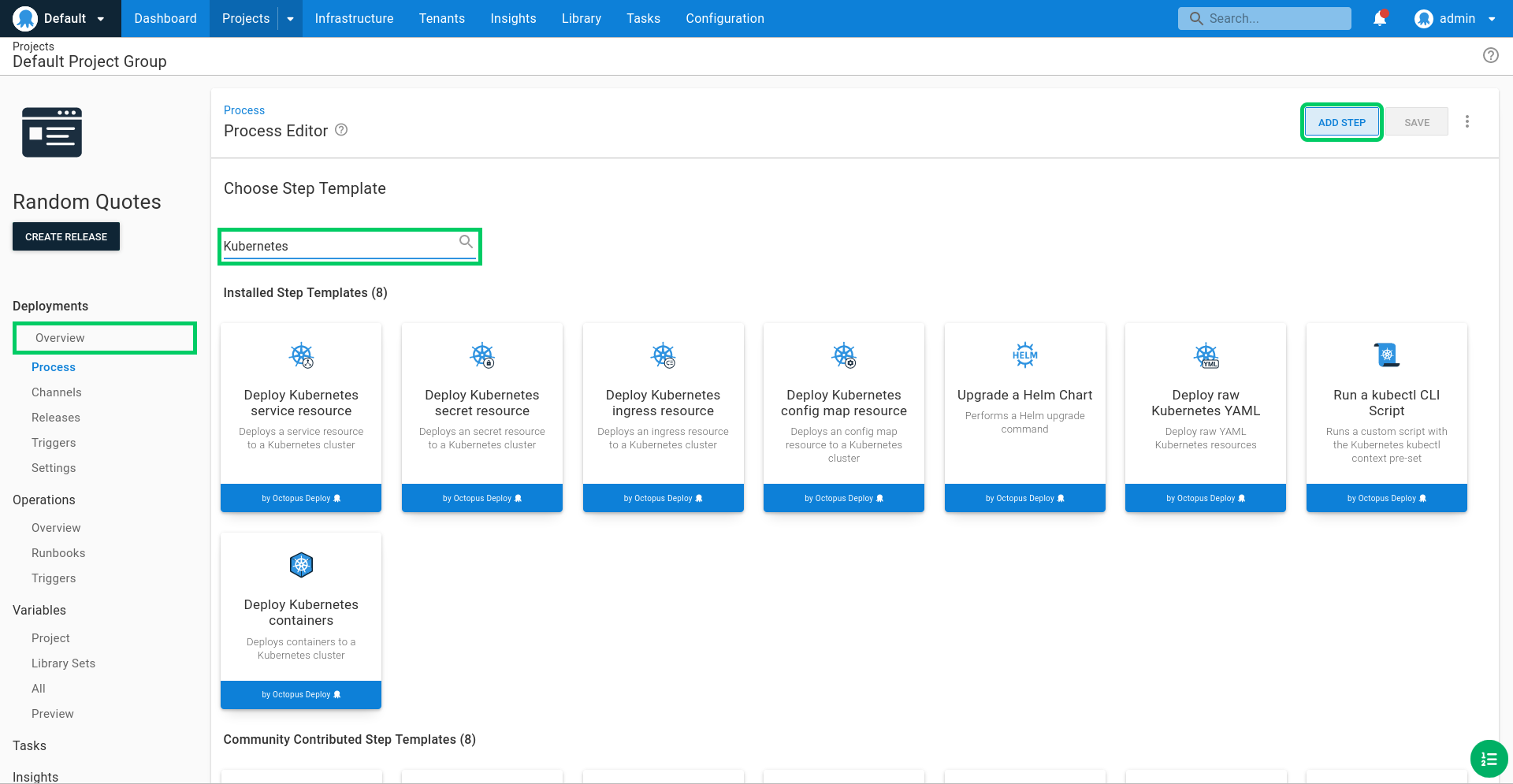The width and height of the screenshot is (1513, 784).
Task: Choose Deploy Kubernetes ingress resource card title
Action: point(664,403)
